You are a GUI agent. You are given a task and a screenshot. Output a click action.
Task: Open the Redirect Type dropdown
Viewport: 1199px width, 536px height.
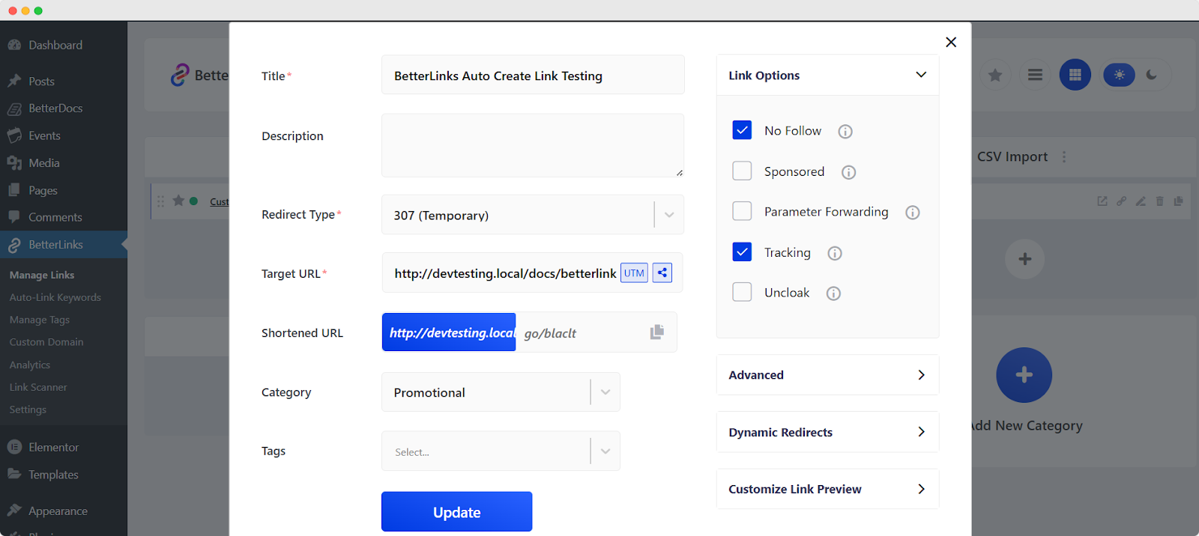(x=533, y=215)
